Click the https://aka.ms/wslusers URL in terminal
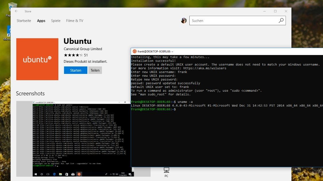Screen dimensions: 323x181 (205, 68)
